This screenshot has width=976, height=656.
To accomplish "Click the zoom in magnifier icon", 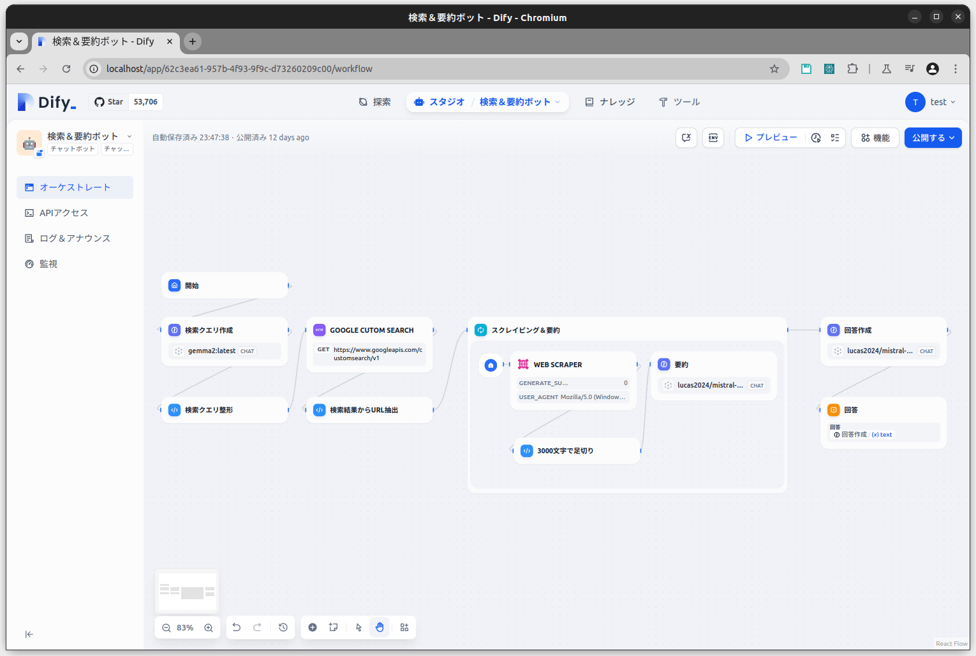I will [x=209, y=628].
